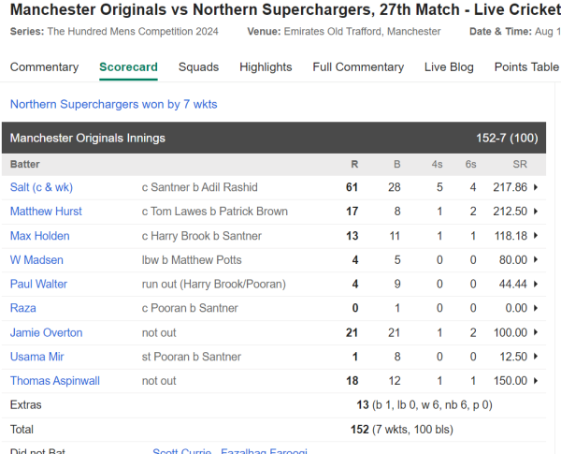This screenshot has width=561, height=454.
Task: Click Thomas Aspinwall's strike rate 150.00
Action: pos(511,381)
